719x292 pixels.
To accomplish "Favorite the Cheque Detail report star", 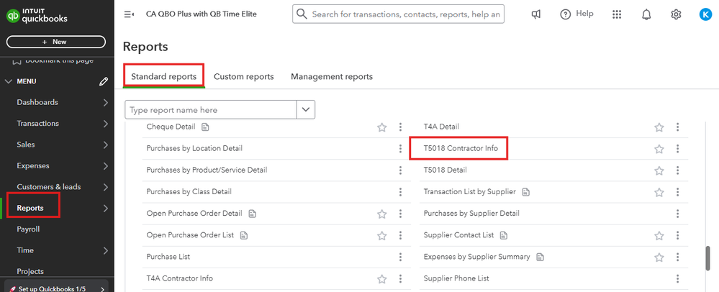I will point(382,127).
